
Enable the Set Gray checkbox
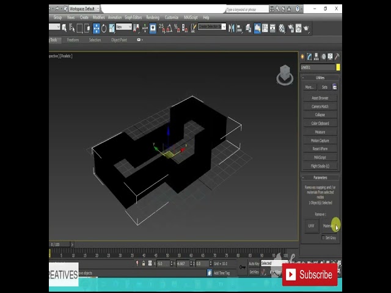[323, 237]
